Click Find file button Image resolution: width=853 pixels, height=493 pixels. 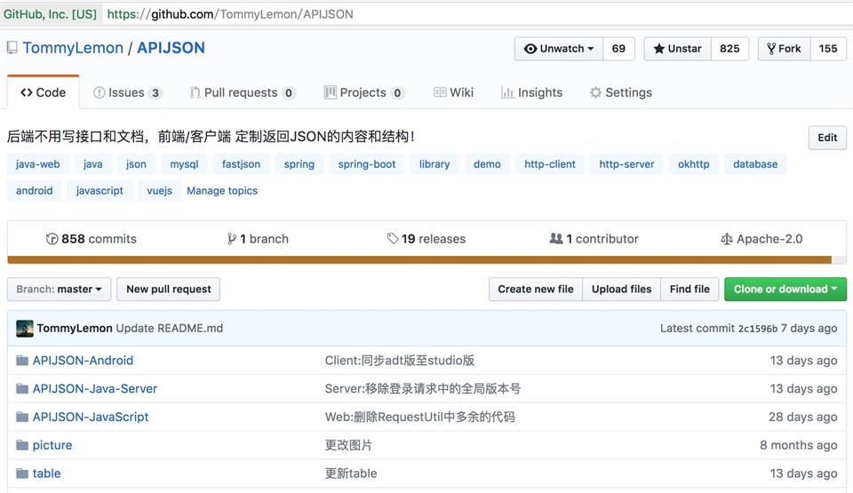click(690, 289)
